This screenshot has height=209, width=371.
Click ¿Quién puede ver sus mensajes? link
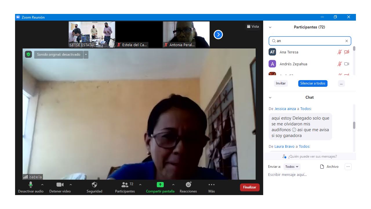pyautogui.click(x=312, y=156)
